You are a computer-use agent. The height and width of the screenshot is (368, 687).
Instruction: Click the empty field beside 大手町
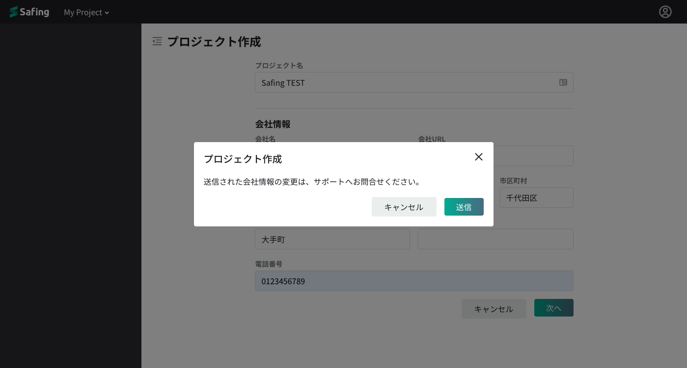pos(495,239)
